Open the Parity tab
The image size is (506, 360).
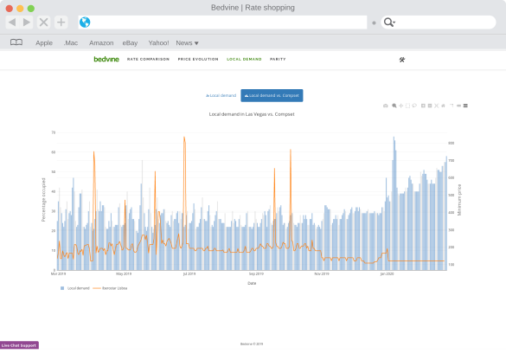[x=278, y=59]
